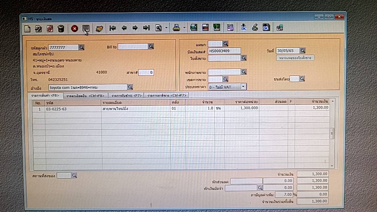Screen dimensions: 377x212
Task: Click the edit document pencil icon
Action: [38, 29]
